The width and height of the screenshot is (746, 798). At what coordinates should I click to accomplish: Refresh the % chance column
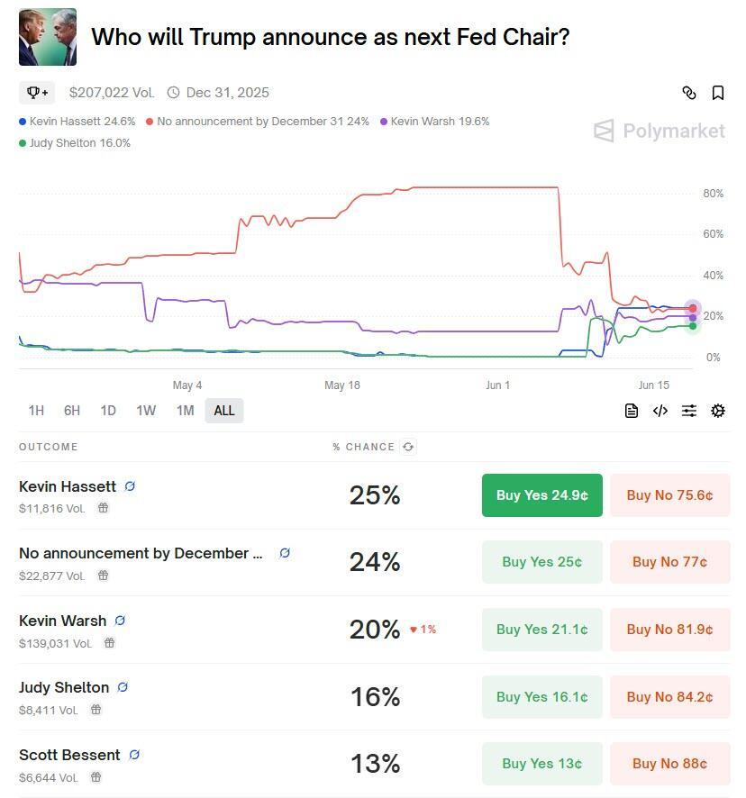click(x=408, y=447)
